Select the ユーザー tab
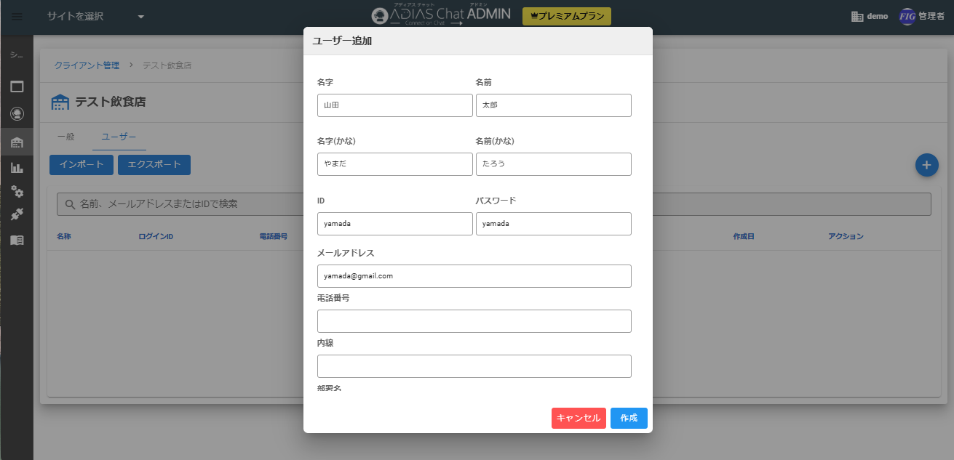The width and height of the screenshot is (954, 460). point(119,137)
